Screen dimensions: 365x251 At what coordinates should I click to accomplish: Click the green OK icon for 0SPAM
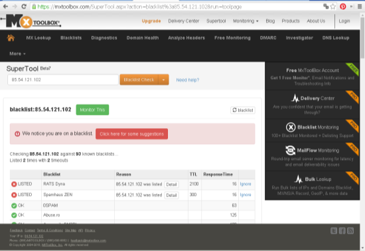pyautogui.click(x=14, y=206)
